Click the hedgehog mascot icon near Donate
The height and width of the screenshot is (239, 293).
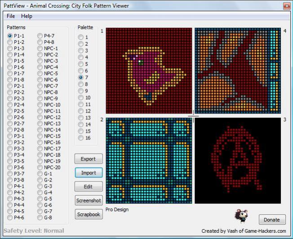(x=241, y=216)
